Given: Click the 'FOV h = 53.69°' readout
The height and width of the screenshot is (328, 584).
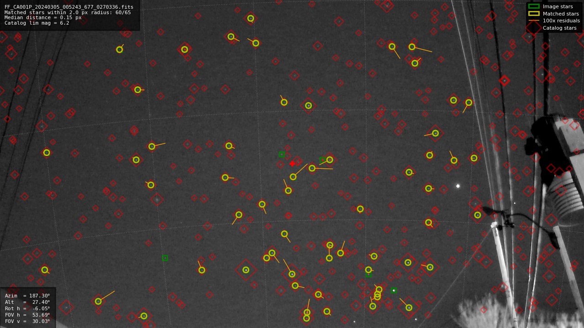Looking at the screenshot, I should pos(27,315).
